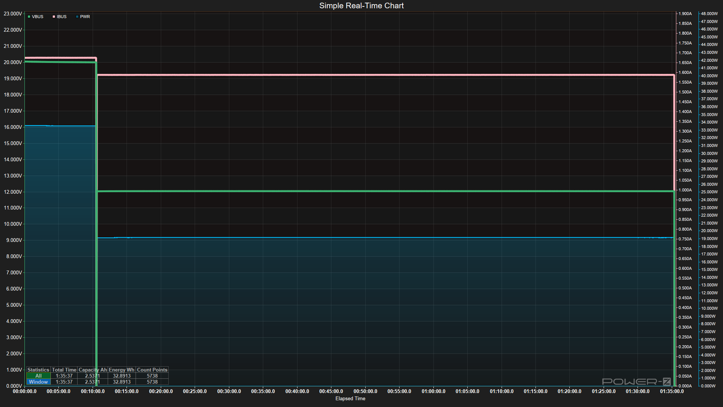Viewport: 723px width, 407px height.
Task: Click Energy Wh 32.8913 in the Window row
Action: (122, 382)
